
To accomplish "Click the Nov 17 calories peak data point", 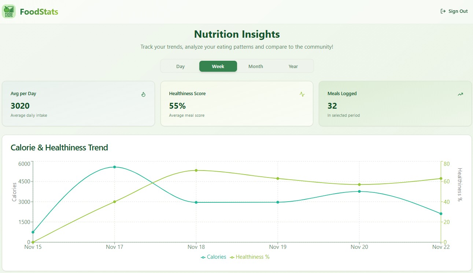I will tap(114, 167).
